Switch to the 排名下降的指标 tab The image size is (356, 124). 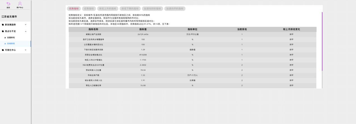(130, 9)
